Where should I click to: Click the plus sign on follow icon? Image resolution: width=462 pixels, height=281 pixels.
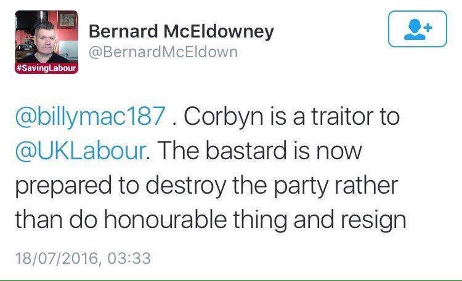(428, 28)
